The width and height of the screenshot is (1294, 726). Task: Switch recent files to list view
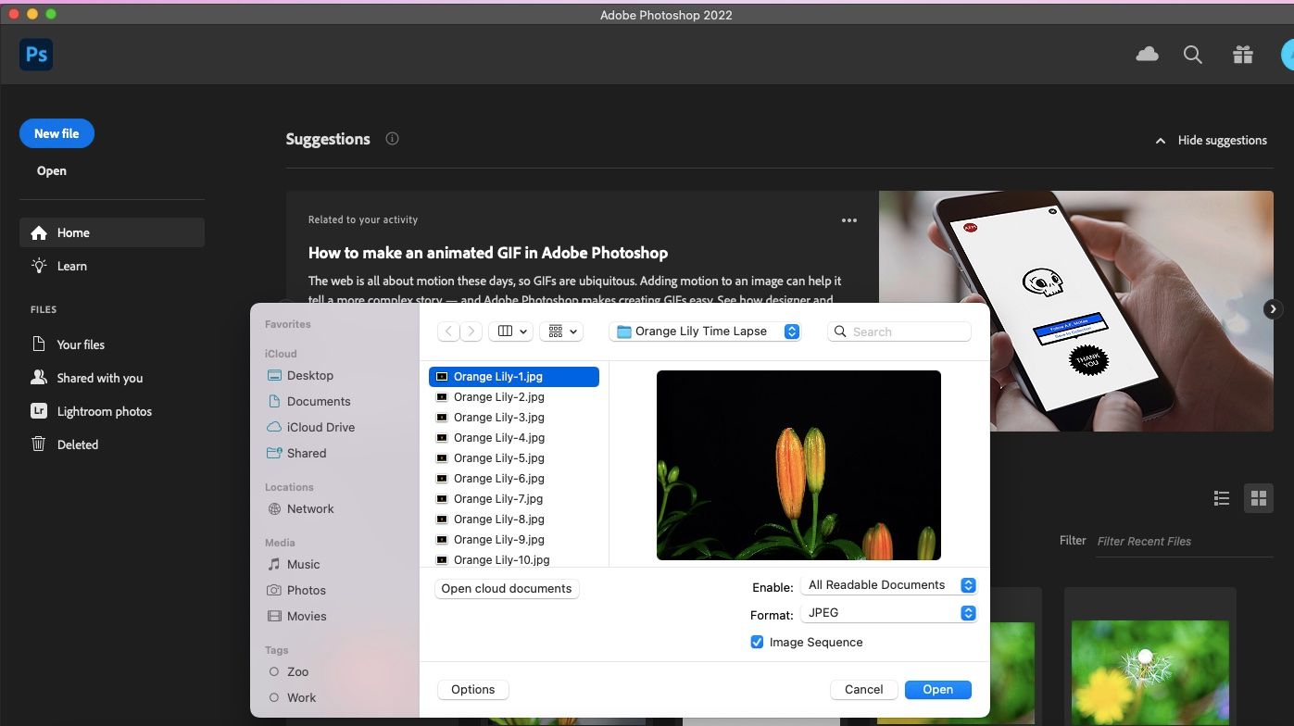tap(1222, 498)
